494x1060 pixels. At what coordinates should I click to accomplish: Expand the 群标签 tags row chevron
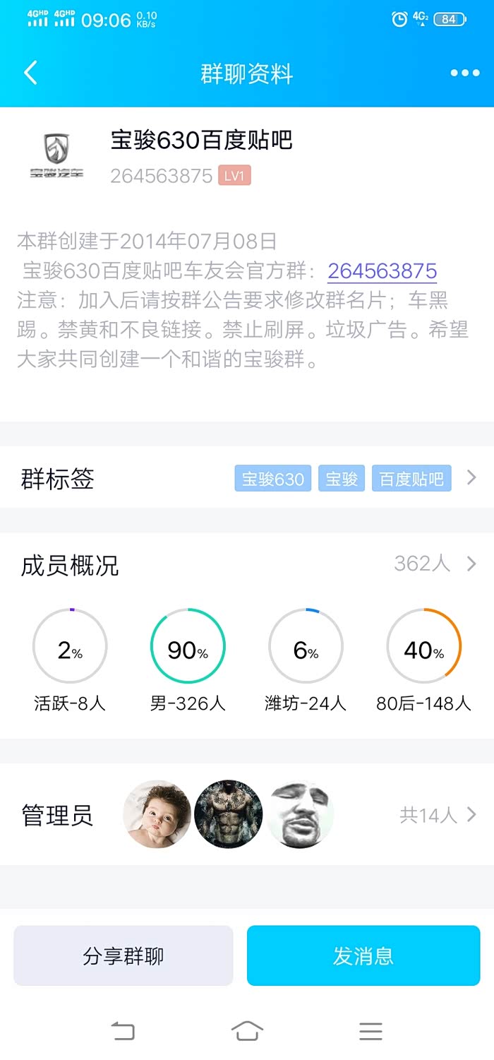pos(471,479)
